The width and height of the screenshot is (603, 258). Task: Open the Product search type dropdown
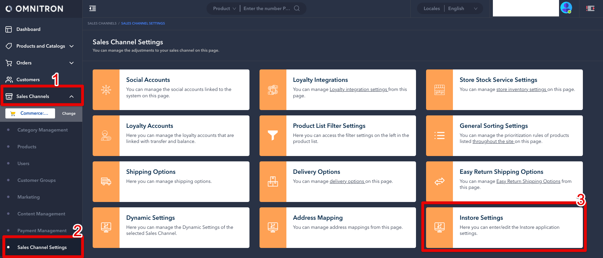coord(224,8)
